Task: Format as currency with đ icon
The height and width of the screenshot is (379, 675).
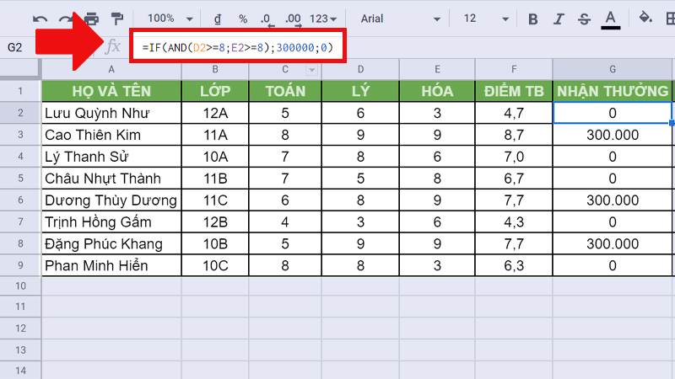Action: click(x=218, y=19)
